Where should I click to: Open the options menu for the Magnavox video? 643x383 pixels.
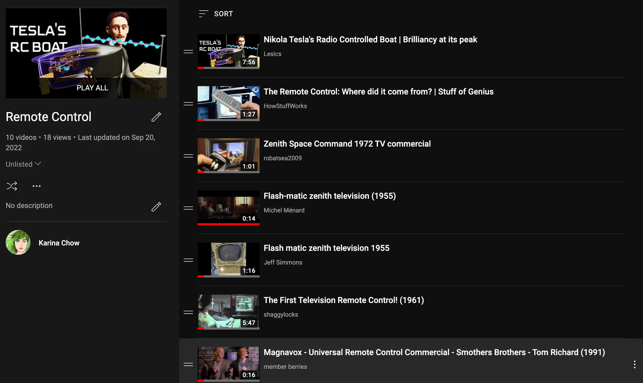pos(635,364)
